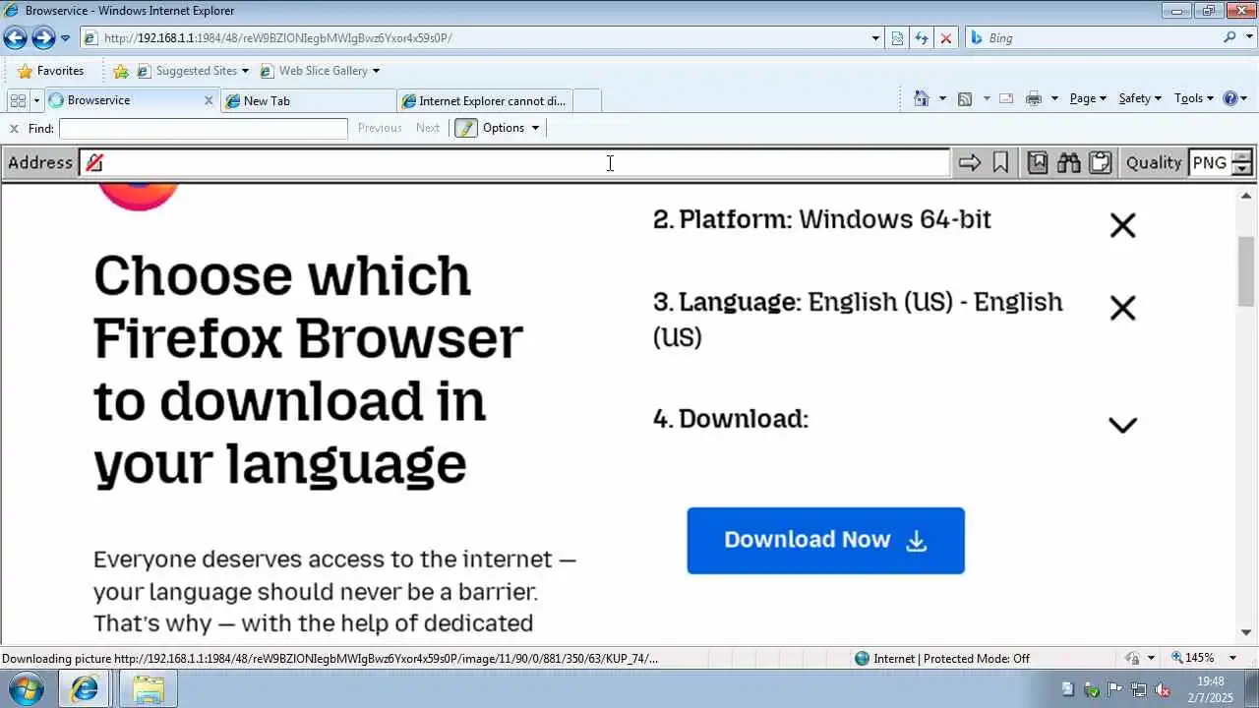Open Windows Explorer folder taskbar icon
This screenshot has width=1259, height=708.
149,689
